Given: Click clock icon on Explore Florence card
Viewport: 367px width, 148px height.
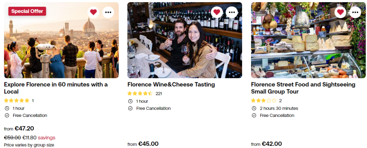Looking at the screenshot, I should coord(7,108).
